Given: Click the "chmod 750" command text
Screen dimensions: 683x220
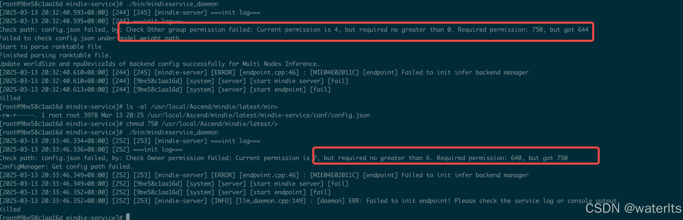Looking at the screenshot, I should click(142, 124).
